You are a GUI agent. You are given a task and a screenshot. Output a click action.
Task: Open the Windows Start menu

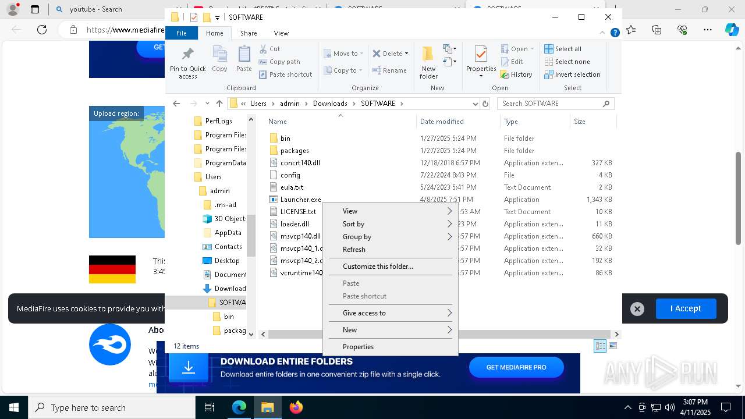[x=13, y=407]
